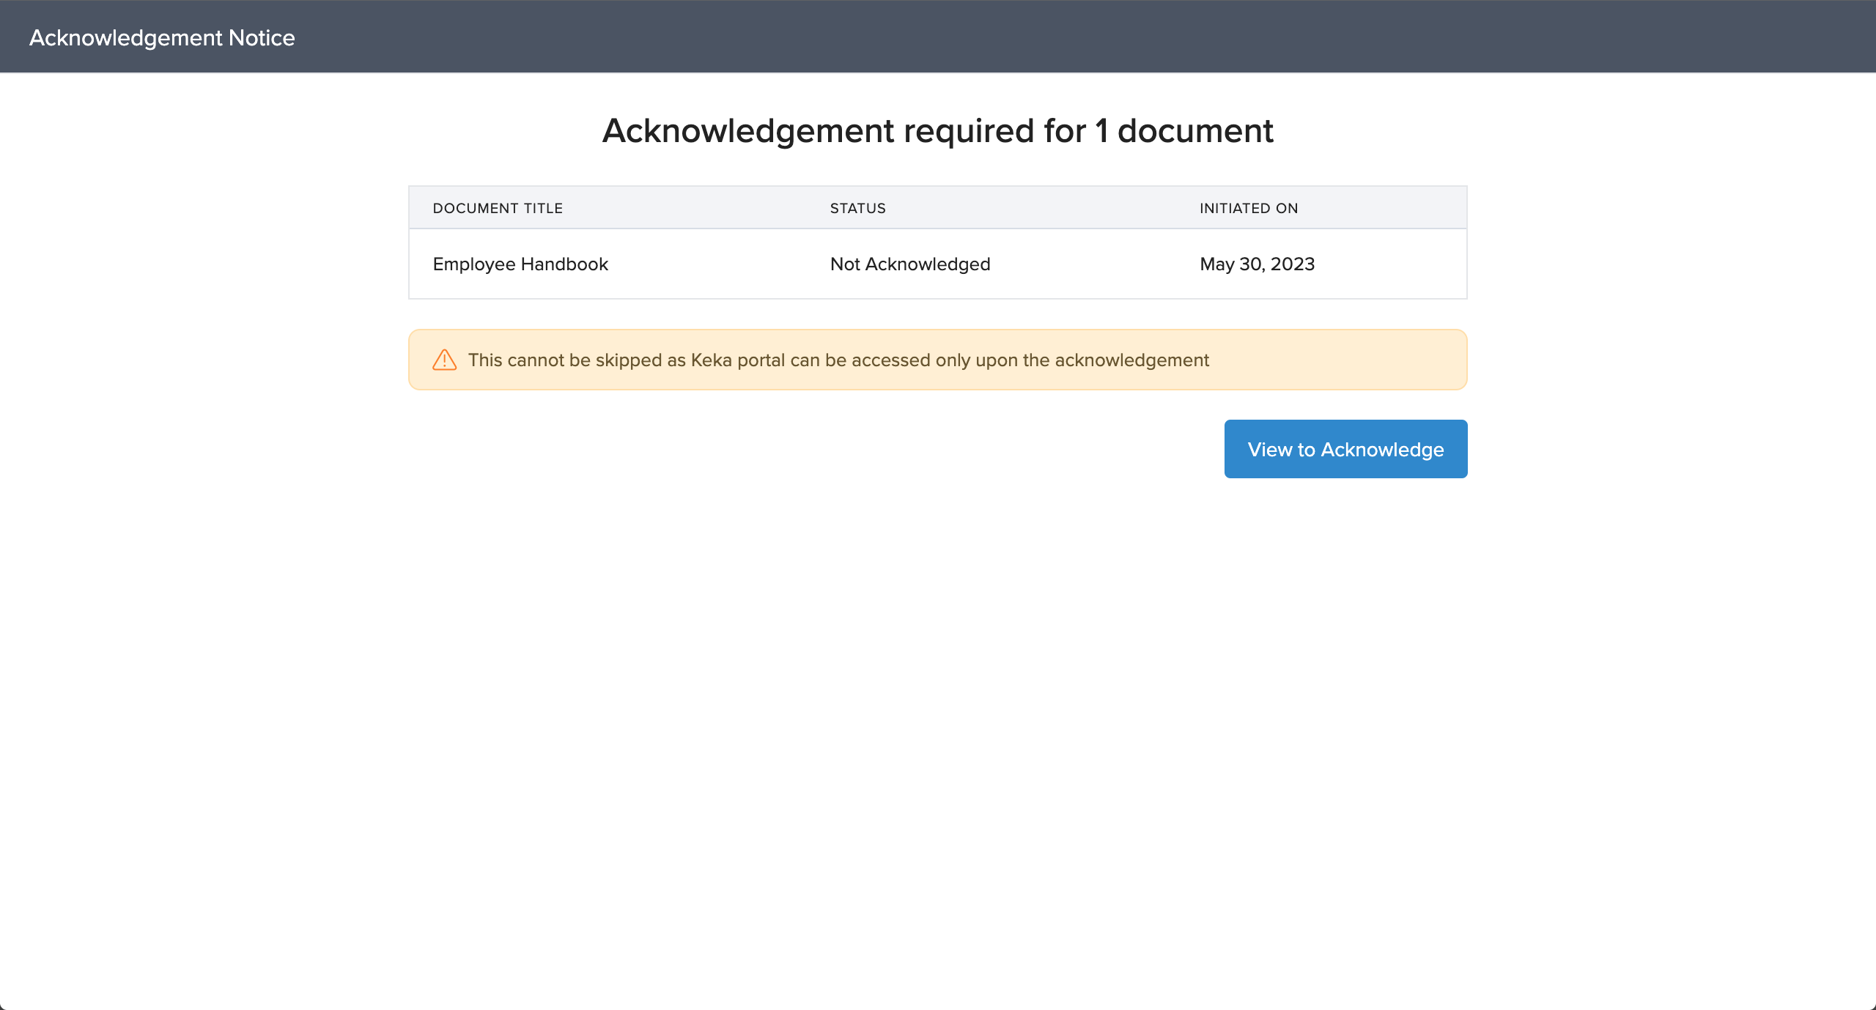Click the table header row background
Image resolution: width=1876 pixels, height=1010 pixels.
pos(1041,208)
